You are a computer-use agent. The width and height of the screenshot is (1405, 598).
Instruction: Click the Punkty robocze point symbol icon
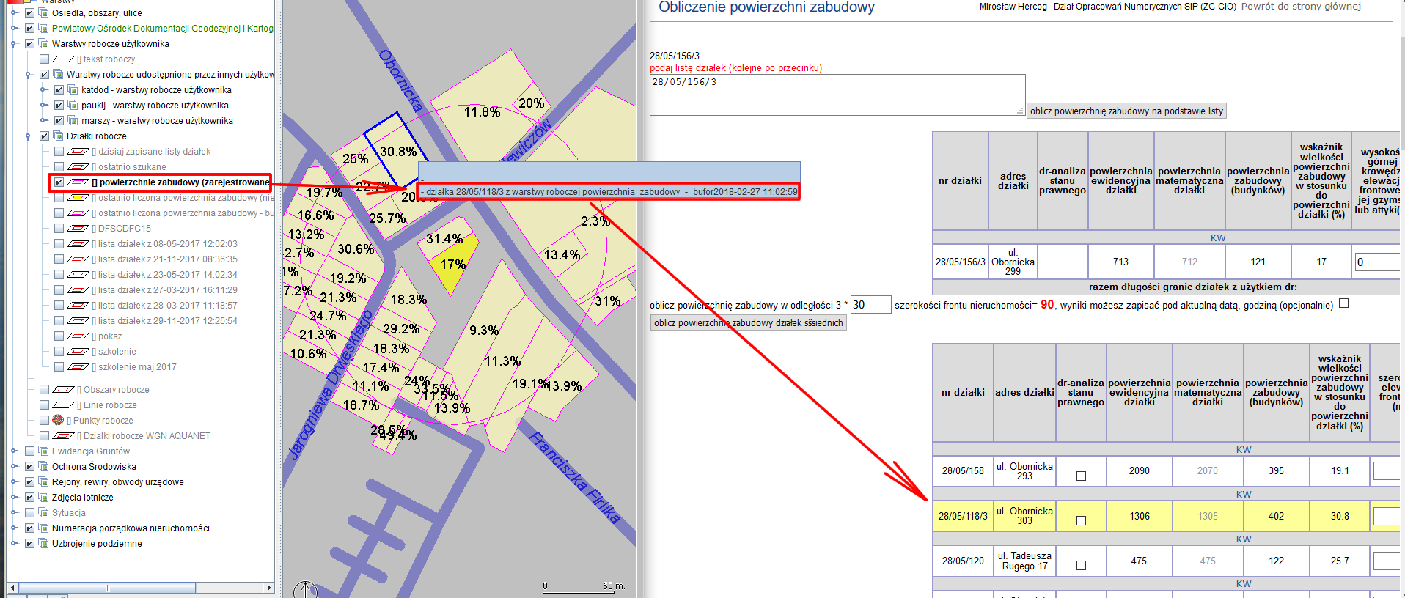tap(58, 420)
